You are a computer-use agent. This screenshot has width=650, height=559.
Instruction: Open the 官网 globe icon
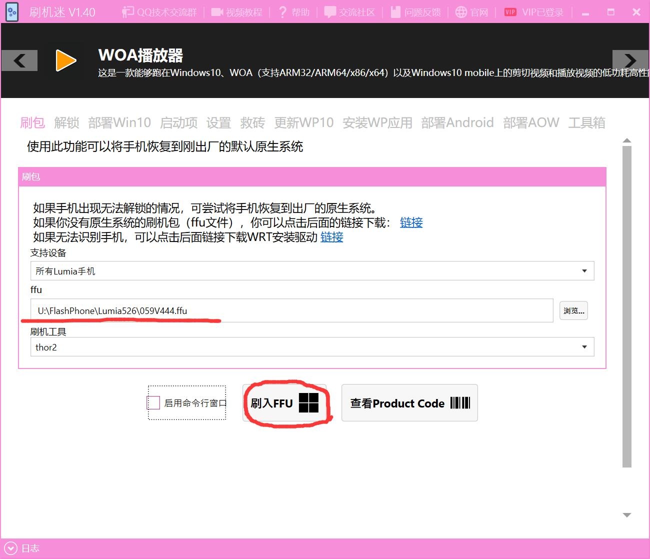point(461,12)
